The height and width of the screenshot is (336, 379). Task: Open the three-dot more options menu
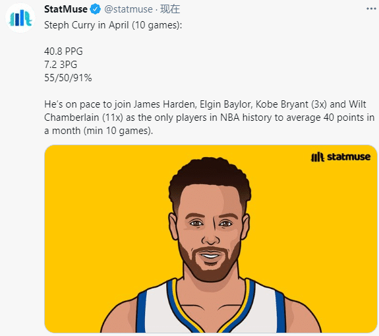[371, 9]
